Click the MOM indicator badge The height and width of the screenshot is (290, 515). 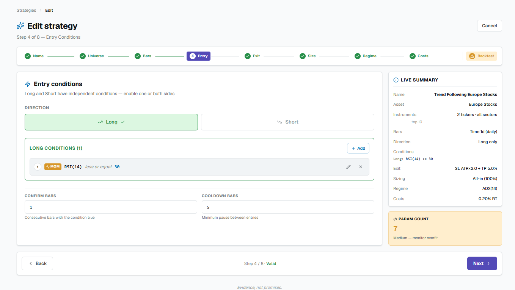53,167
